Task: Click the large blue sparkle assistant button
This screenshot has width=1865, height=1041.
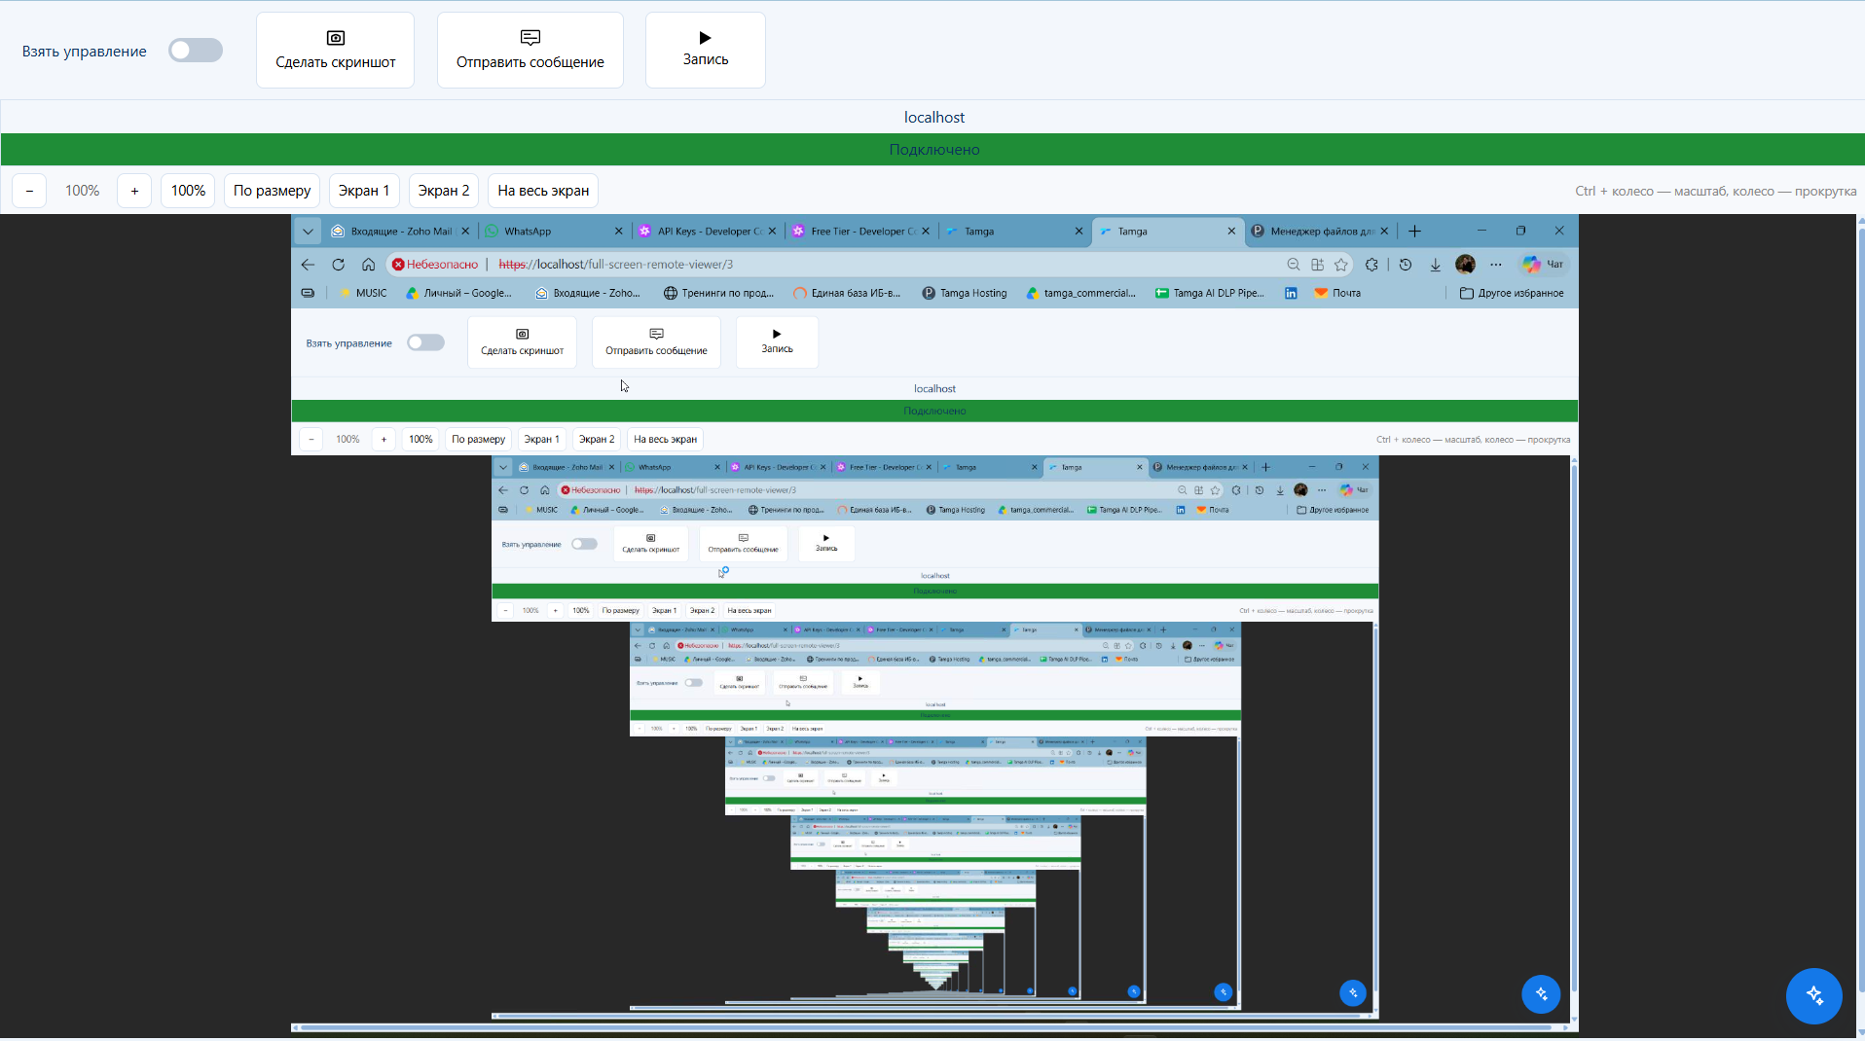Action: 1813,995
